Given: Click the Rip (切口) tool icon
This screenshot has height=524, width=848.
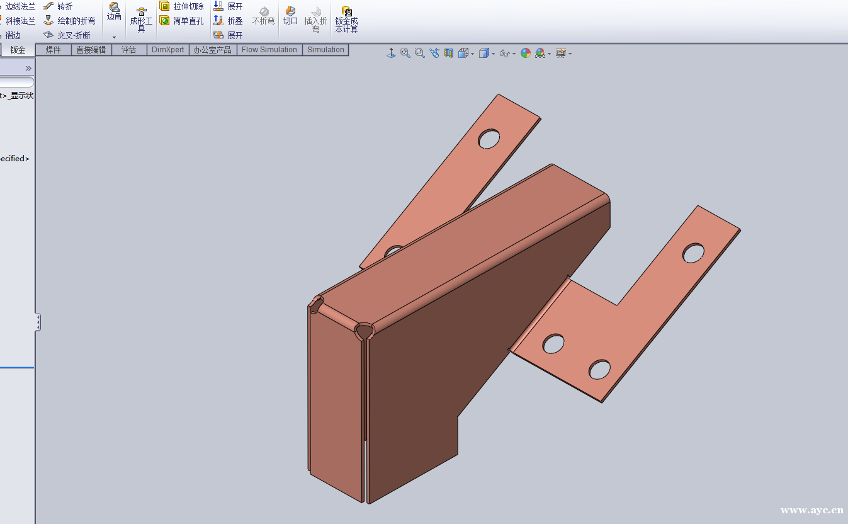Looking at the screenshot, I should point(290,12).
